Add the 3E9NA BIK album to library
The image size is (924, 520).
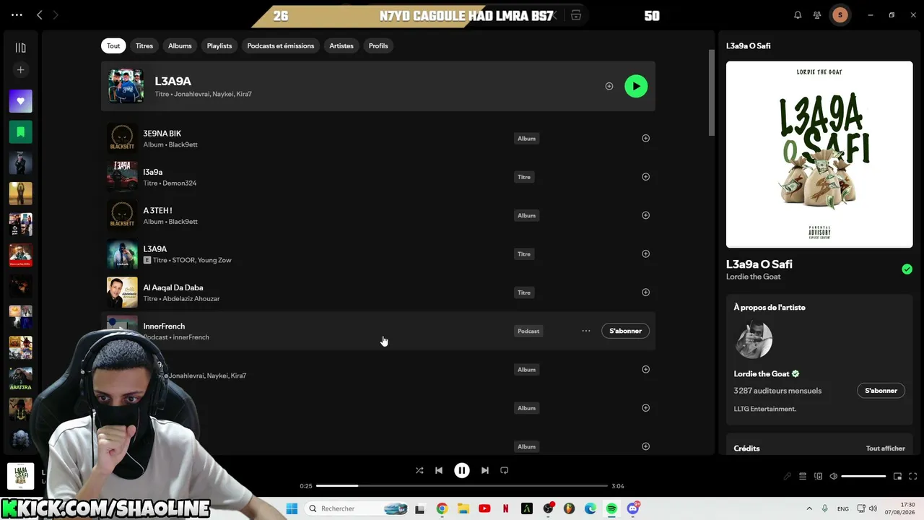pos(645,138)
